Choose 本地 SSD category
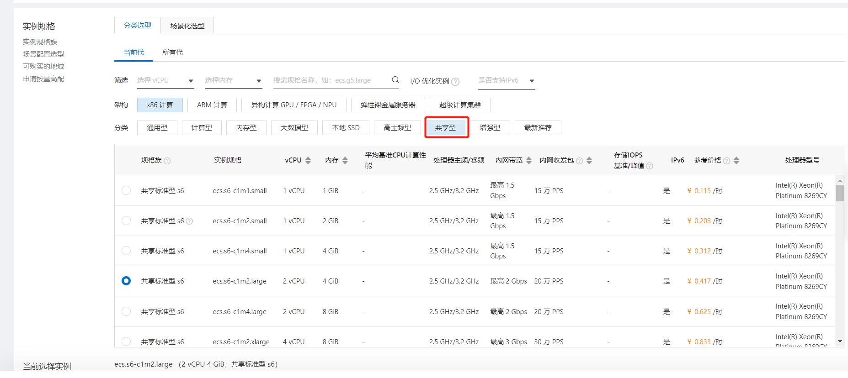Image resolution: width=848 pixels, height=378 pixels. tap(346, 128)
